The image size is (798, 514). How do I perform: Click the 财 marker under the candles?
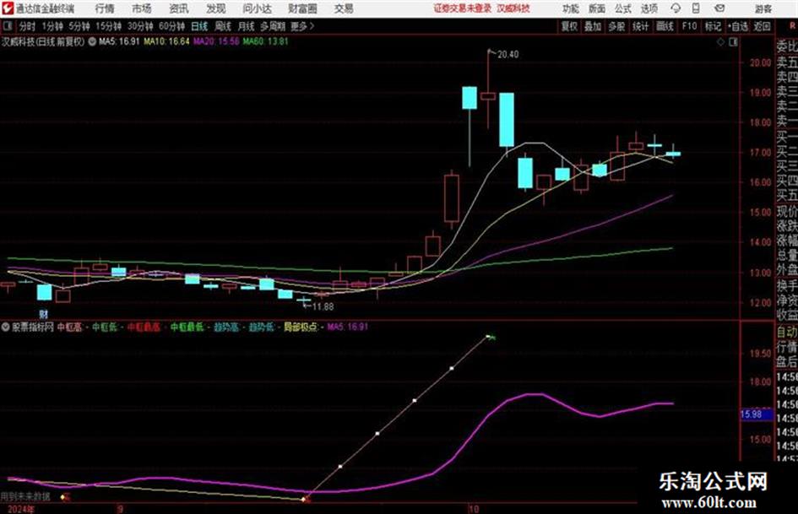[x=43, y=315]
